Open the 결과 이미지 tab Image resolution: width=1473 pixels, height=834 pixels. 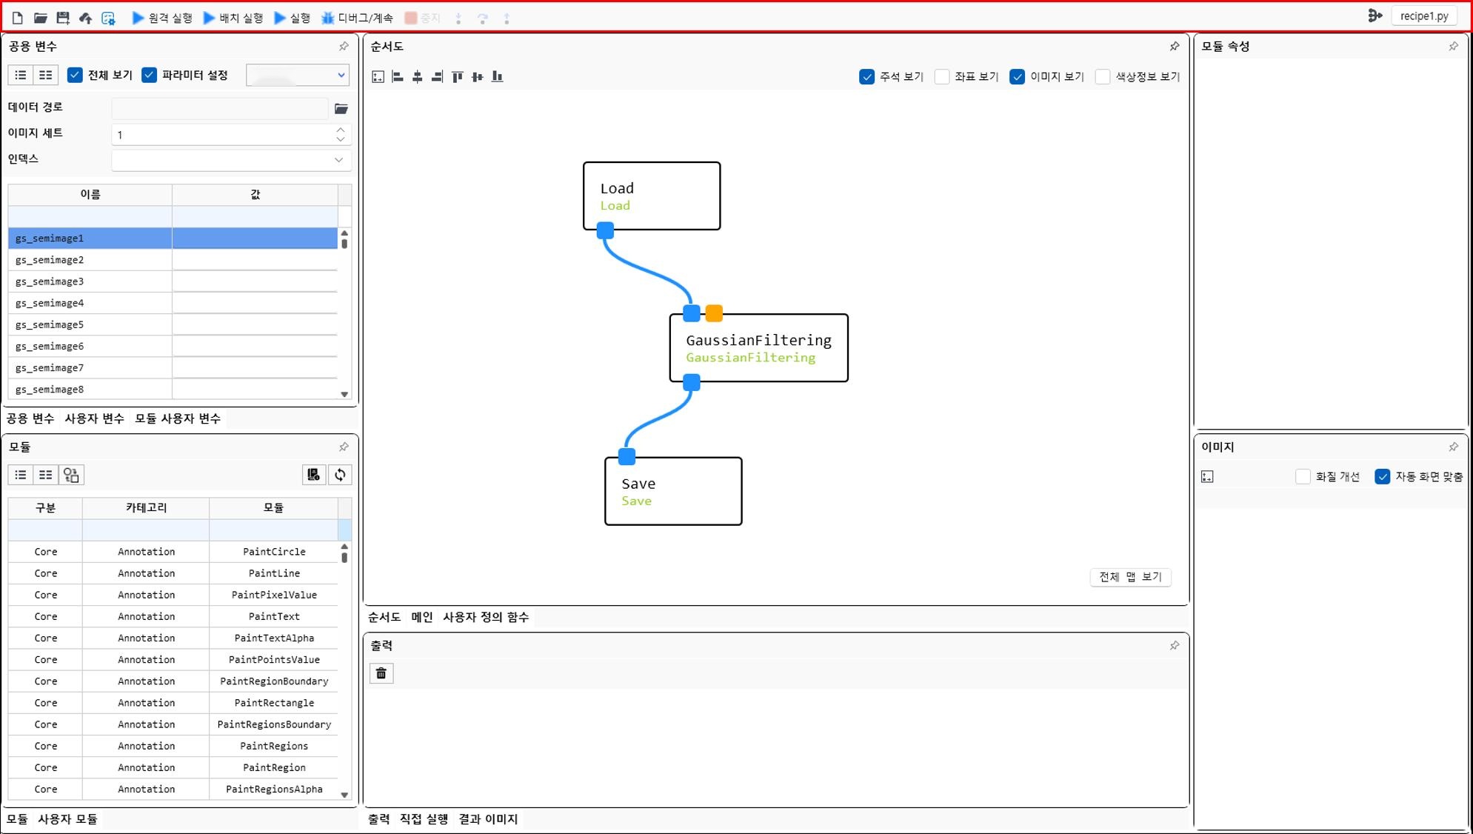click(x=488, y=818)
